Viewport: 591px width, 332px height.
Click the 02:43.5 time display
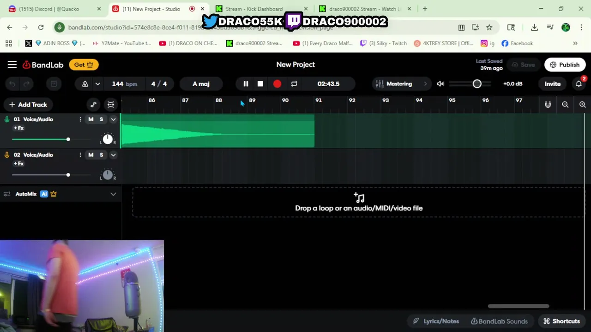[x=328, y=84]
